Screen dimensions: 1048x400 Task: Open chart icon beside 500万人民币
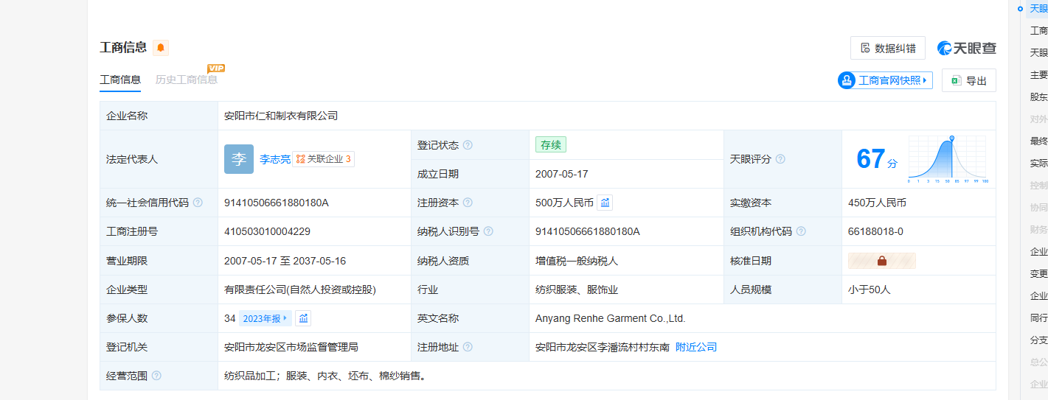tap(605, 203)
